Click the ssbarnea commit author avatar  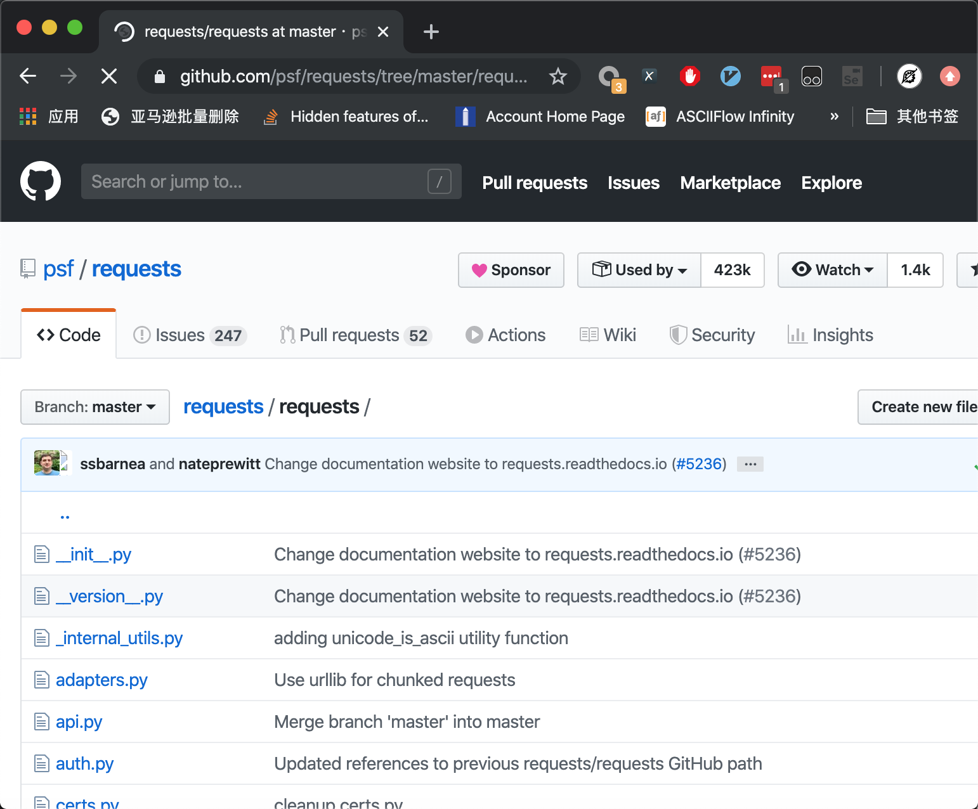click(47, 463)
